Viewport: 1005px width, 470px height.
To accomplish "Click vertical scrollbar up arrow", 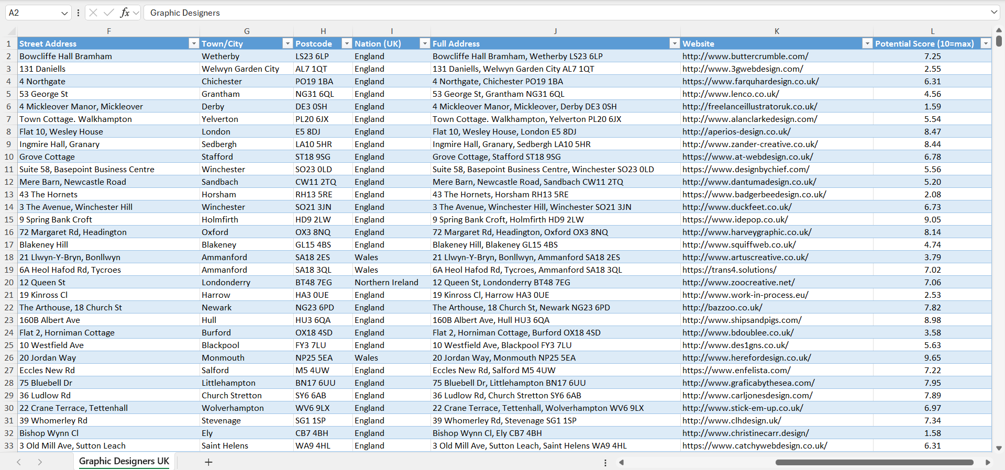I will [x=999, y=30].
